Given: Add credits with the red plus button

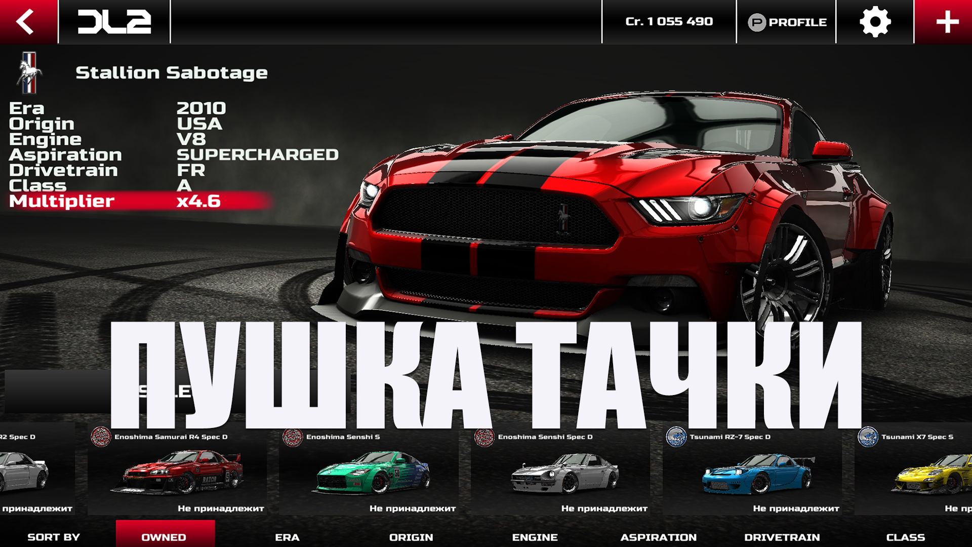Looking at the screenshot, I should click(944, 22).
